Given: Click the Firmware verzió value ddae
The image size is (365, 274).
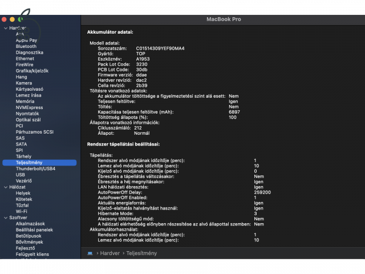Looking at the screenshot, I should click(141, 75).
